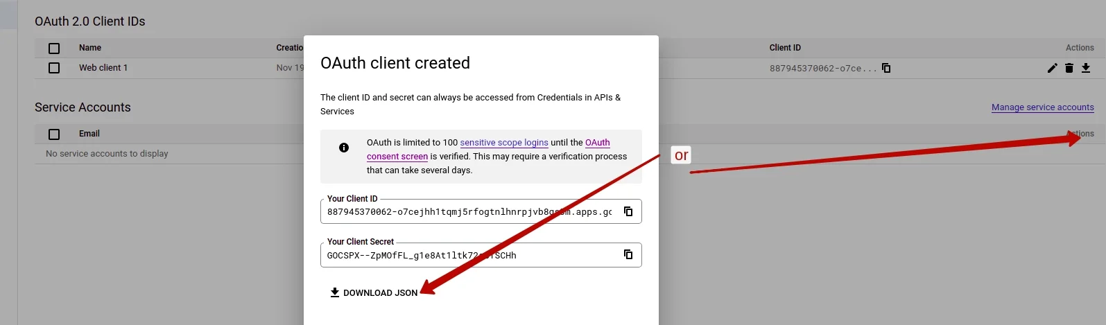Click the Email column header
Image resolution: width=1106 pixels, height=325 pixels.
pyautogui.click(x=89, y=134)
